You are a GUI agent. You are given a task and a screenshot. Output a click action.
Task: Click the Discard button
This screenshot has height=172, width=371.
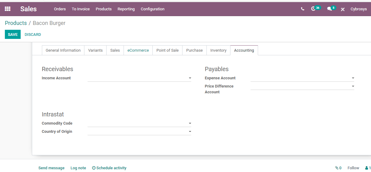(x=33, y=35)
